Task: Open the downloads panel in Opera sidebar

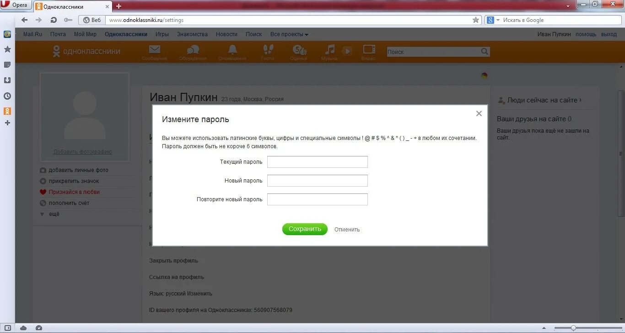Action: tap(7, 80)
